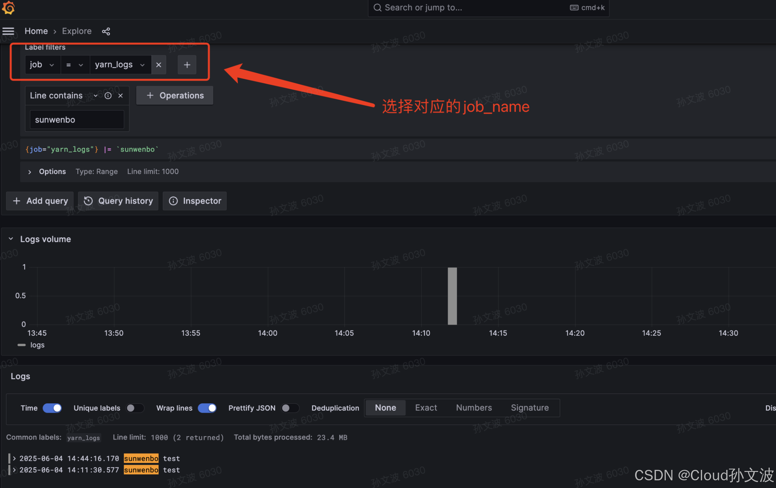Image resolution: width=776 pixels, height=488 pixels.
Task: Open the Inspector panel
Action: point(195,201)
